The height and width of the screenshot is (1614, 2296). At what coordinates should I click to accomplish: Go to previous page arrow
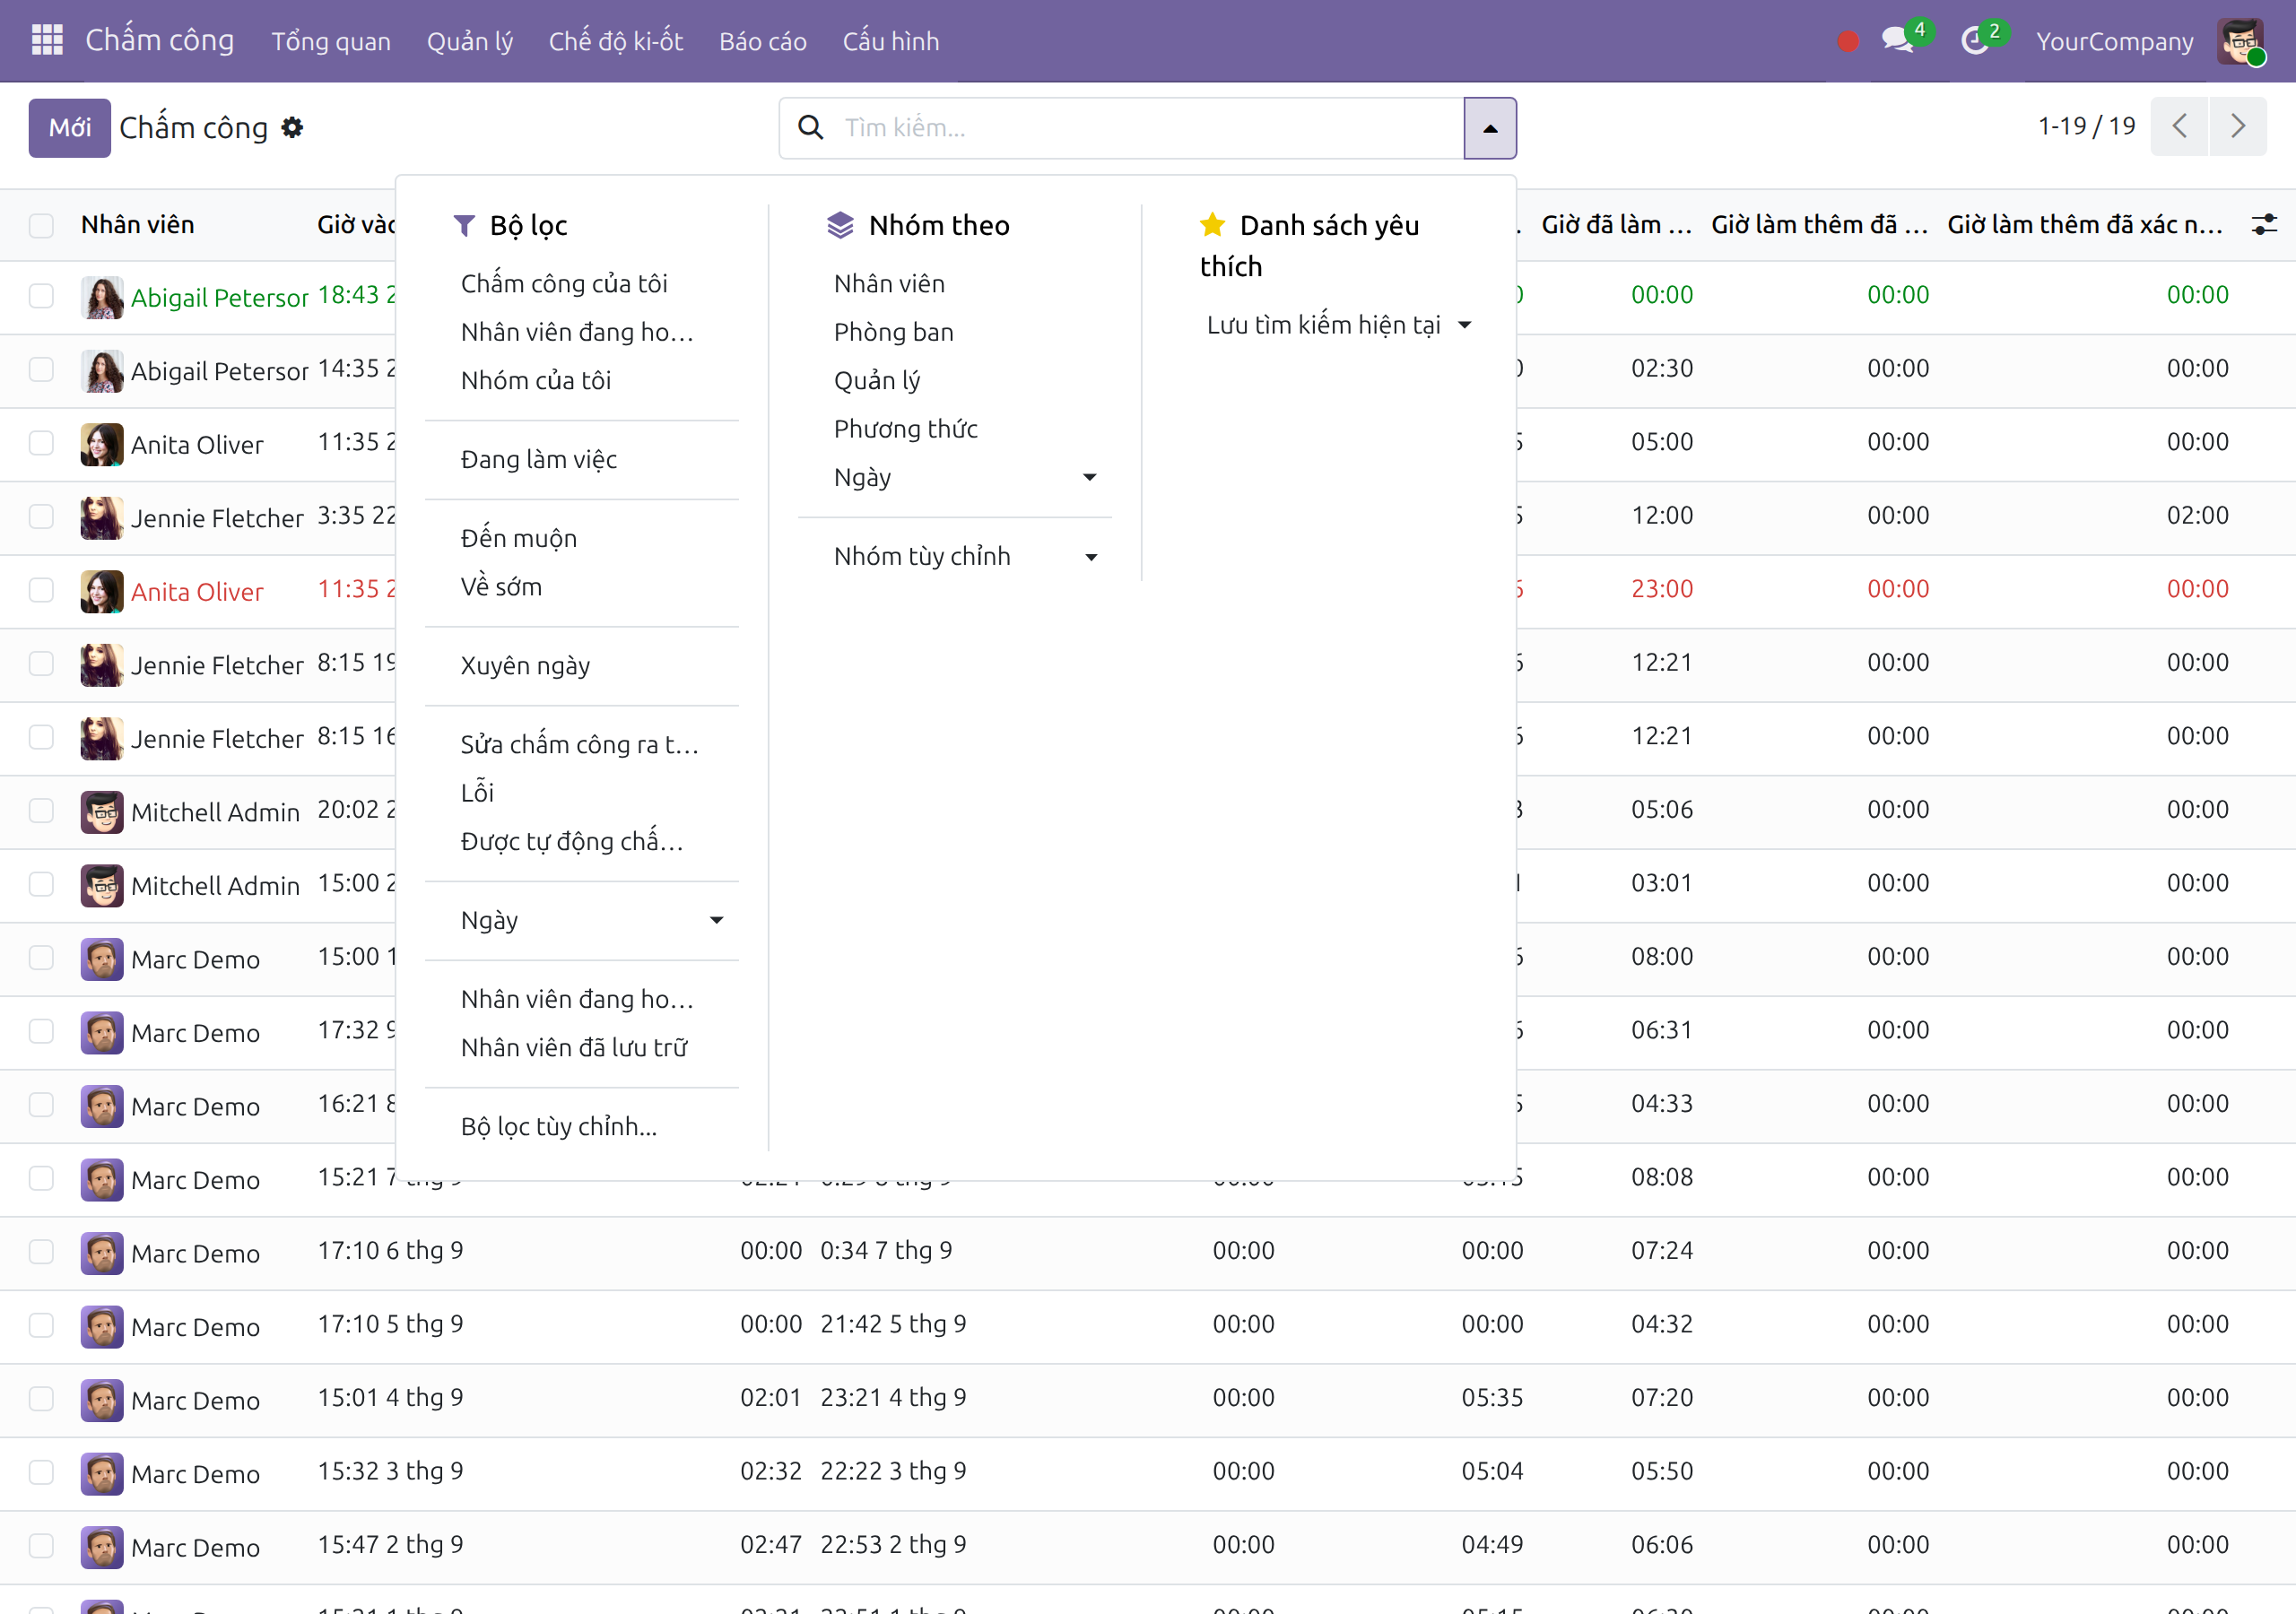point(2179,126)
